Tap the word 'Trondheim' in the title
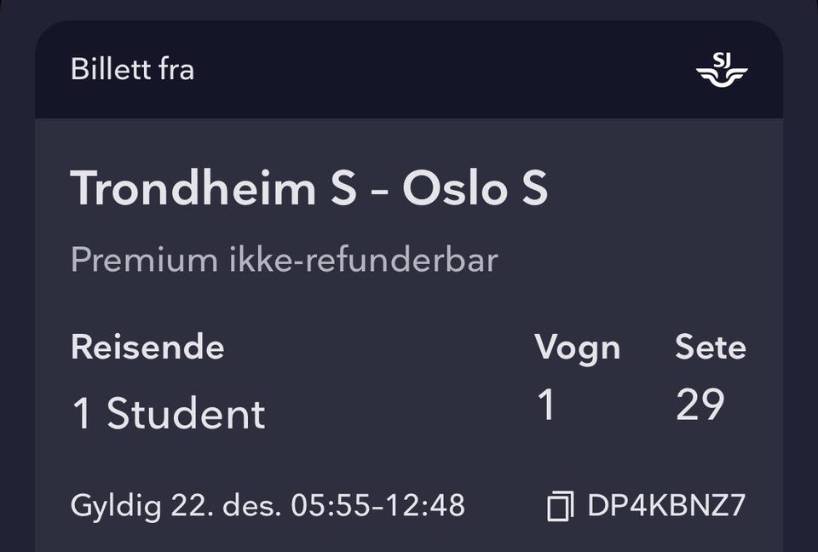Viewport: 818px width, 552px height. click(193, 187)
